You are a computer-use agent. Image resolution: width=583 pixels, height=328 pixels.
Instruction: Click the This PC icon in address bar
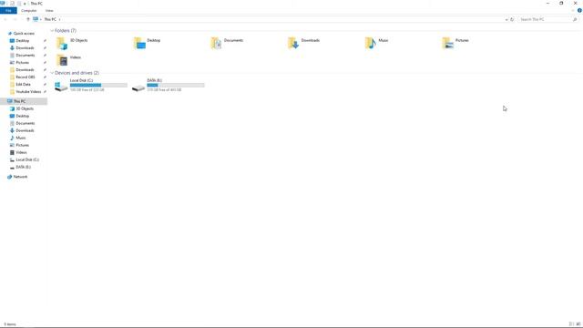pyautogui.click(x=36, y=19)
